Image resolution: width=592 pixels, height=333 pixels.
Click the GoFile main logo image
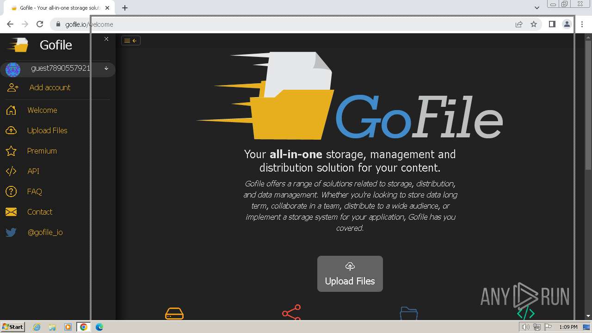click(x=350, y=96)
